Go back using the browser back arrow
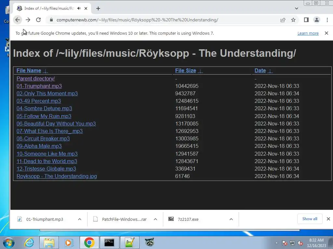333x249 pixels. point(18,20)
